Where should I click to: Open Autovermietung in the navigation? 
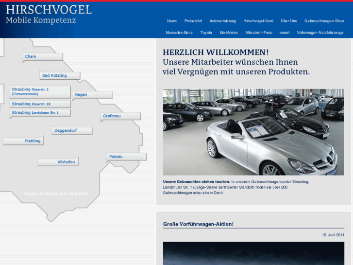tap(223, 21)
